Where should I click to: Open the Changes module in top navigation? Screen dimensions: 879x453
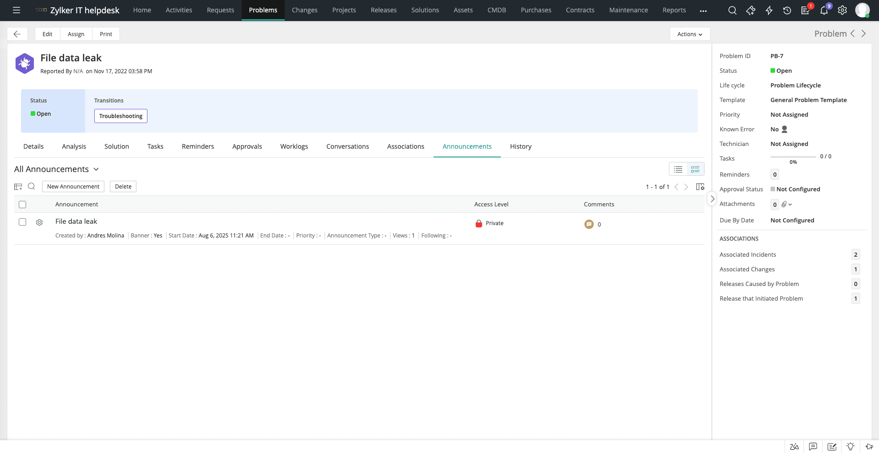pyautogui.click(x=304, y=10)
